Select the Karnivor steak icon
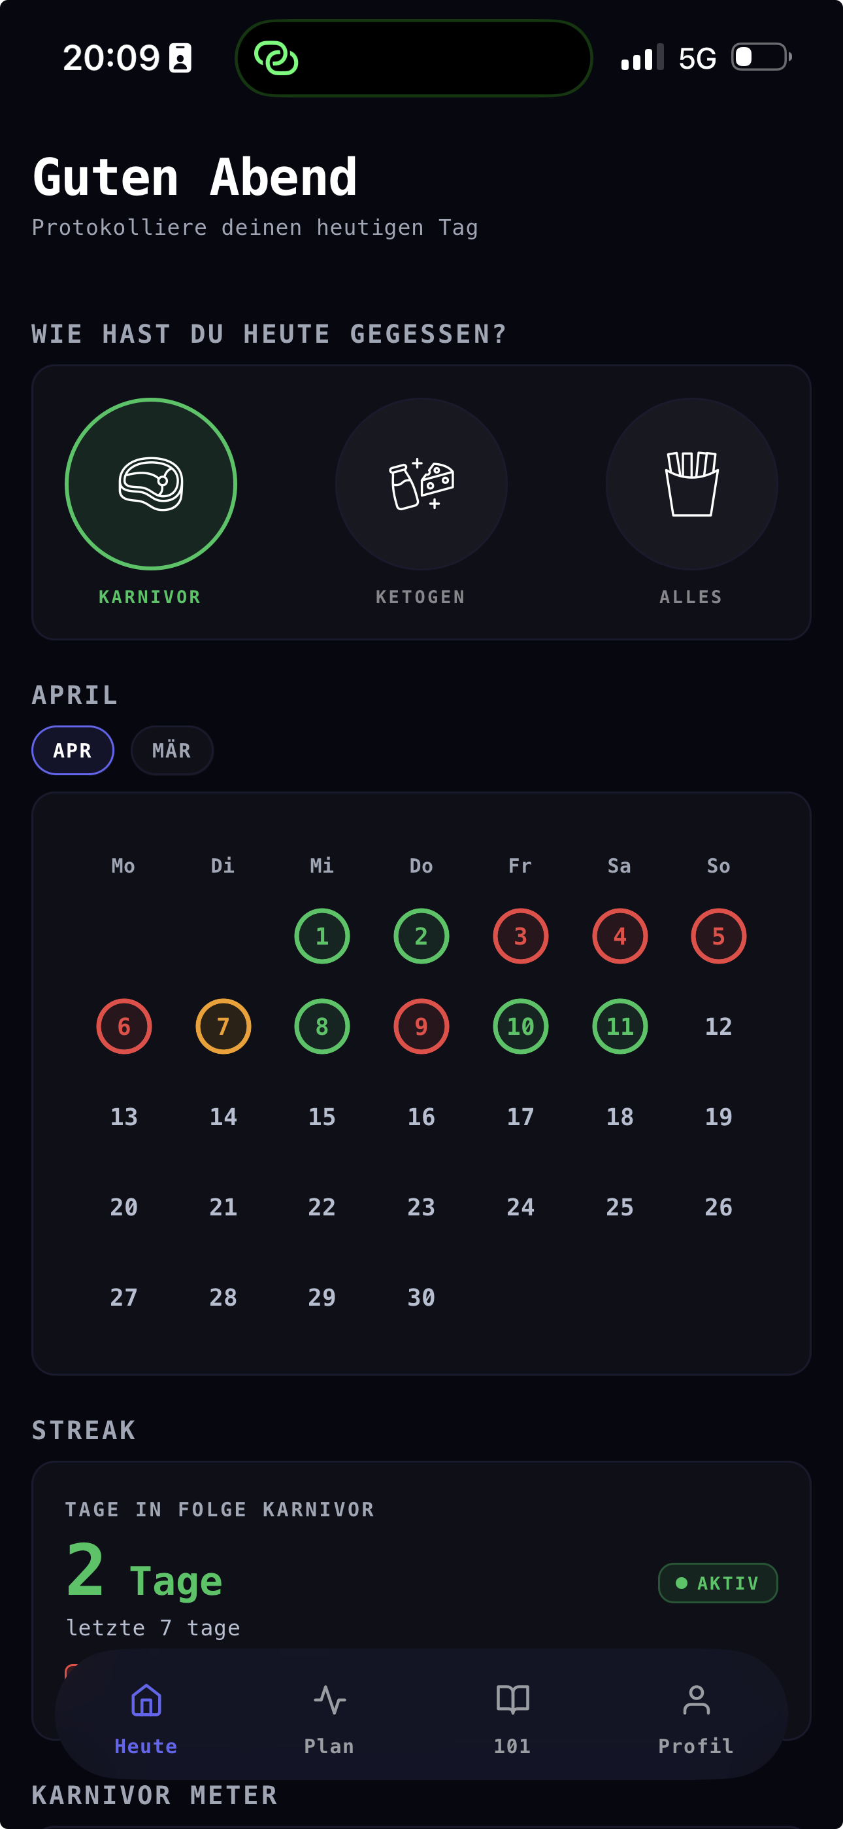 (150, 484)
